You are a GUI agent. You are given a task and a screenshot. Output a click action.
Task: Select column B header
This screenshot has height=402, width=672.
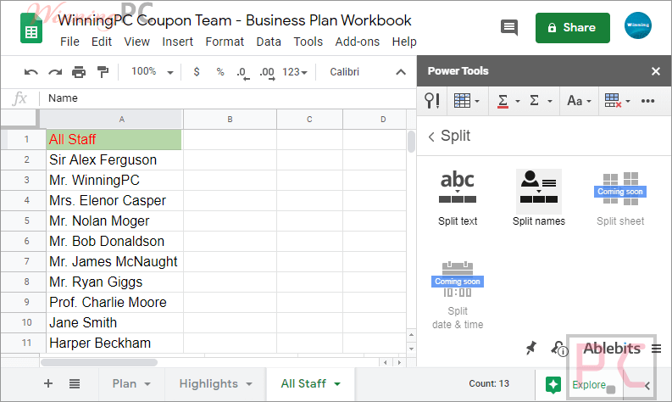click(x=230, y=120)
